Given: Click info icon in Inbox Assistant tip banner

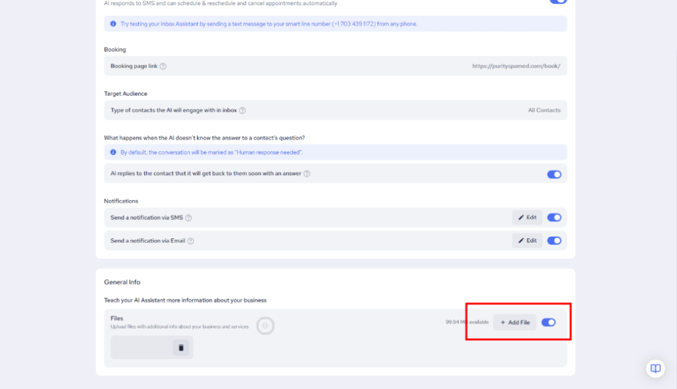Looking at the screenshot, I should point(113,24).
